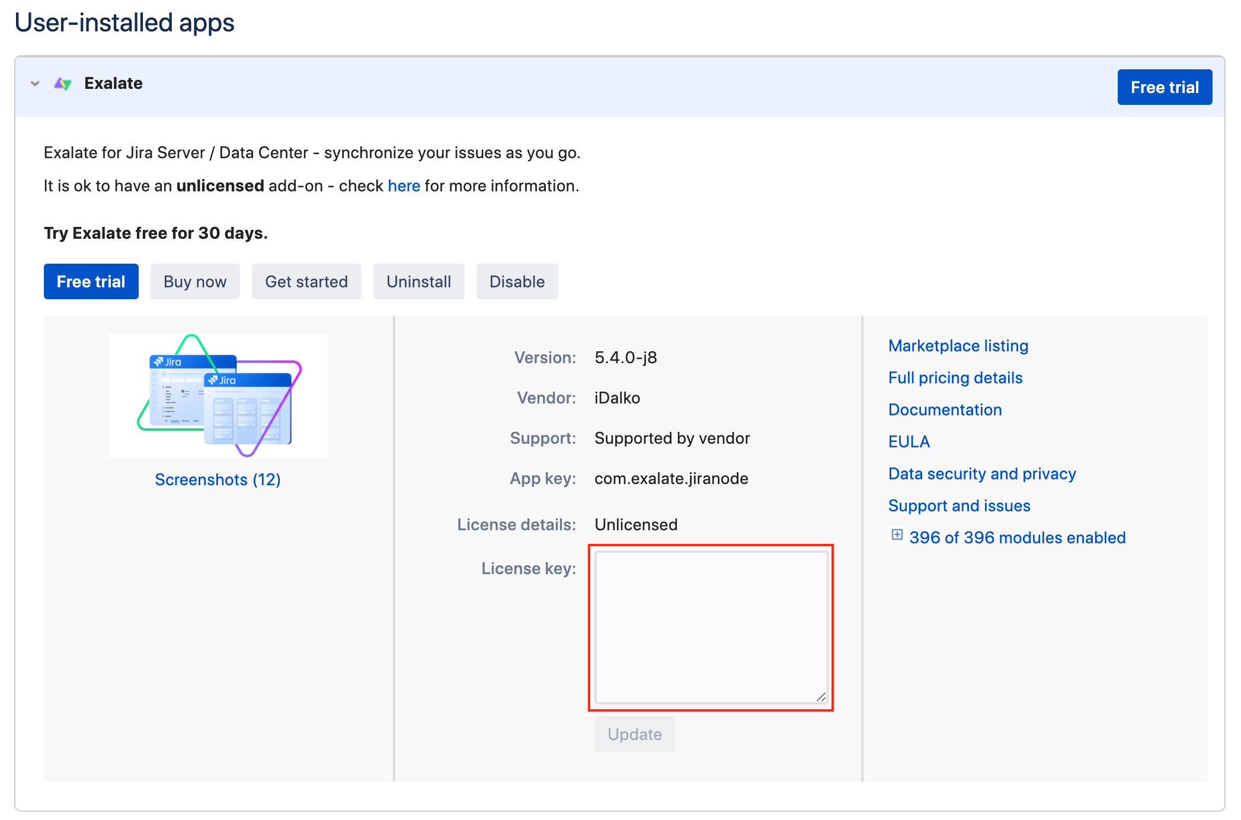Open the Get started button
The height and width of the screenshot is (820, 1241).
pos(306,281)
